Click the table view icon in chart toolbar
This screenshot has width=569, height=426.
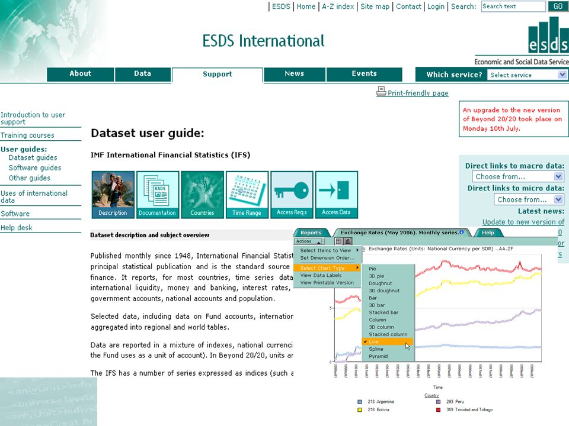click(x=338, y=241)
